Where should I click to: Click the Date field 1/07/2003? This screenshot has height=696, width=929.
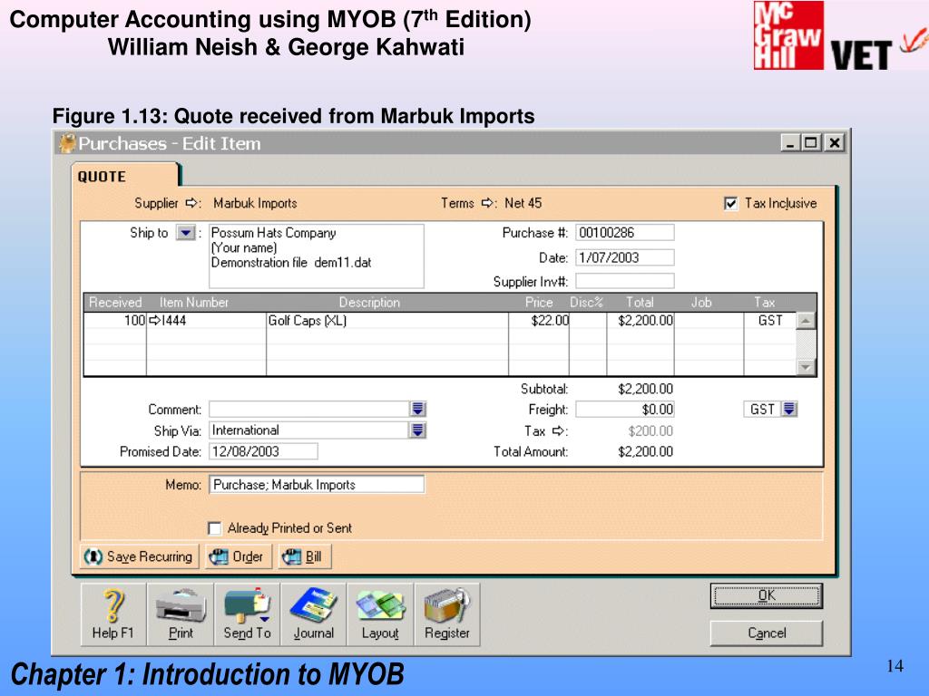pos(624,257)
